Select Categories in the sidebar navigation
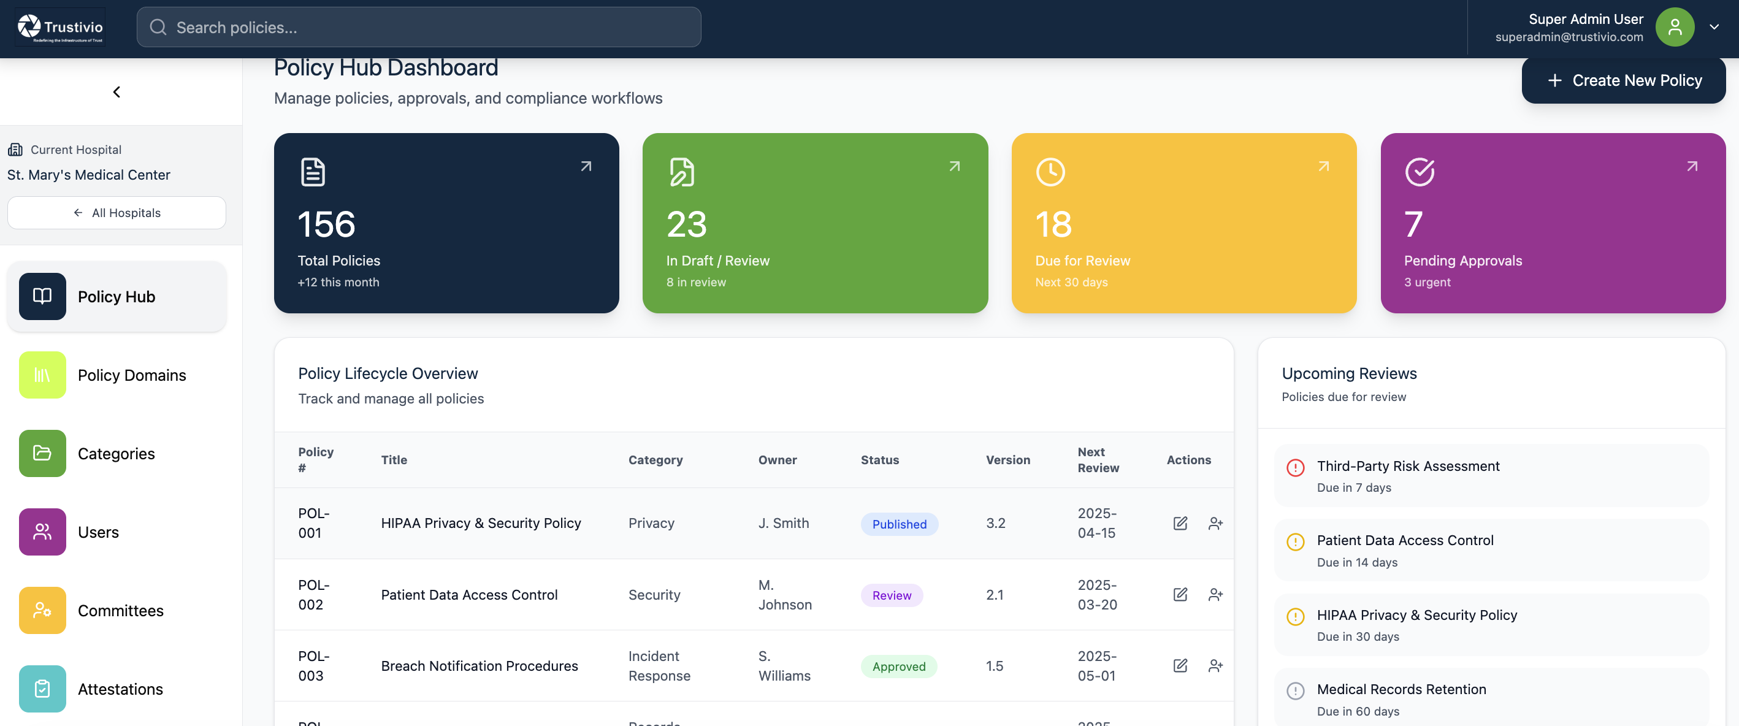 [x=117, y=454]
